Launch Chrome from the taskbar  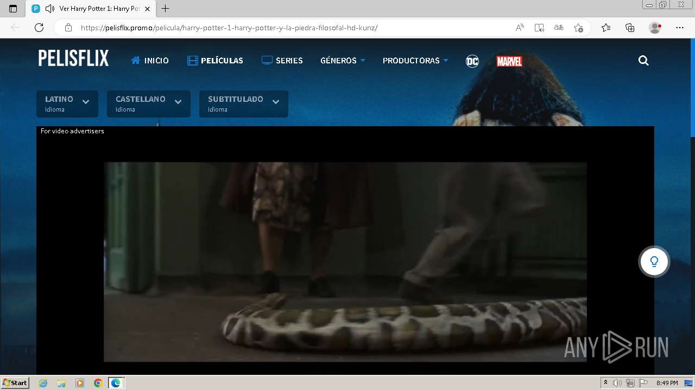(x=98, y=383)
